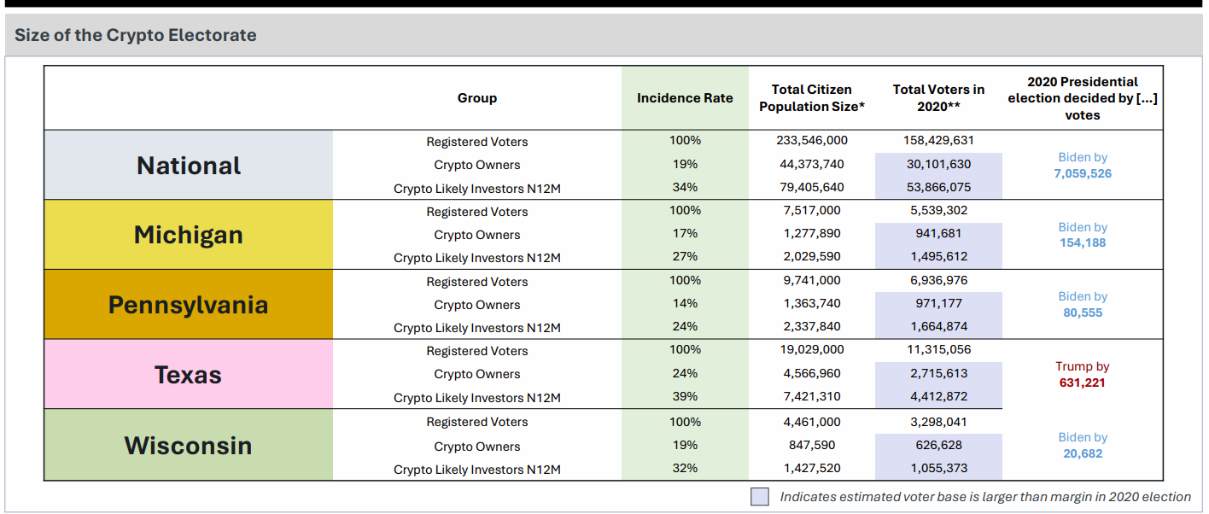
Task: Click national crypto owners population 44,373,740
Action: 812,164
